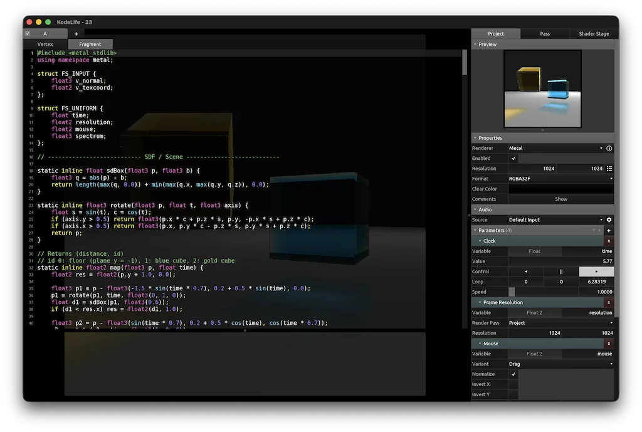Click the Renderer info icon
The height and width of the screenshot is (432, 642).
pos(609,148)
